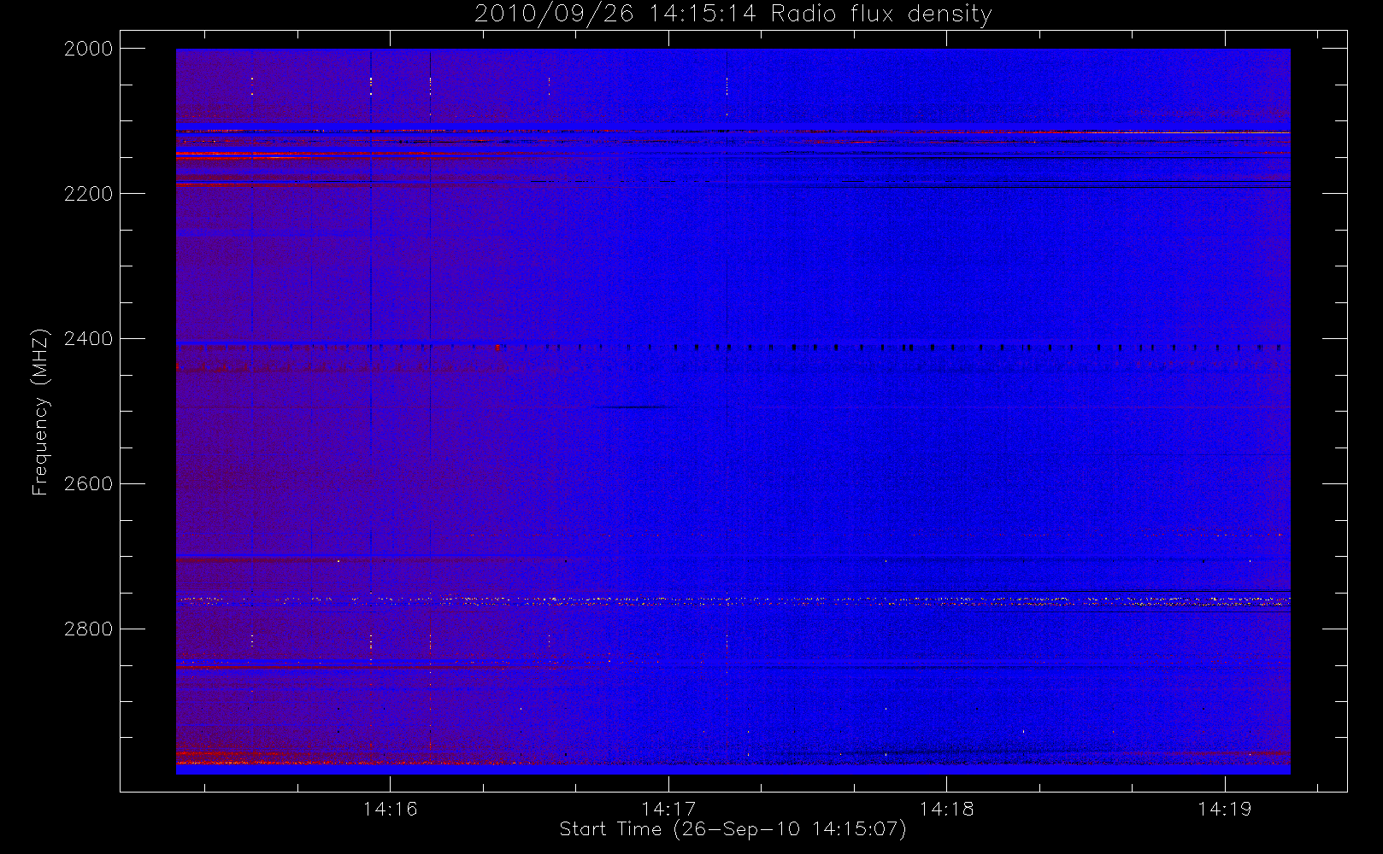1383x854 pixels.
Task: Click the plot title '2010/09/26 14:15:14 Radio flux density'
Action: pos(733,15)
